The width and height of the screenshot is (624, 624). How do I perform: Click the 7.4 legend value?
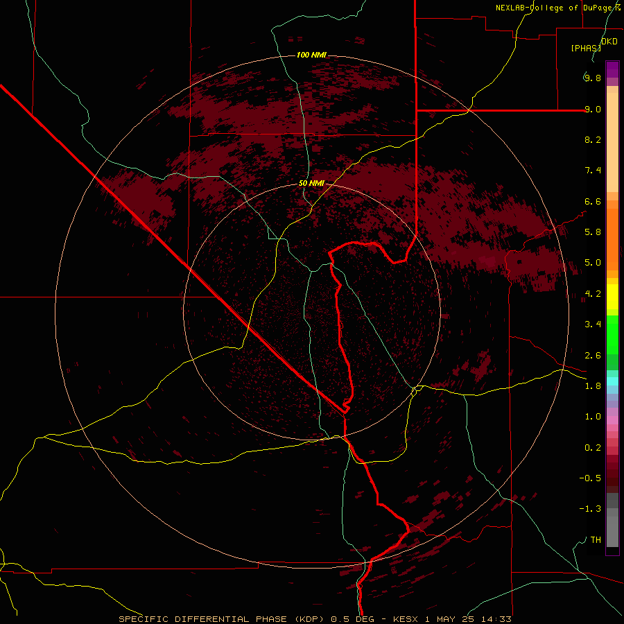(592, 171)
